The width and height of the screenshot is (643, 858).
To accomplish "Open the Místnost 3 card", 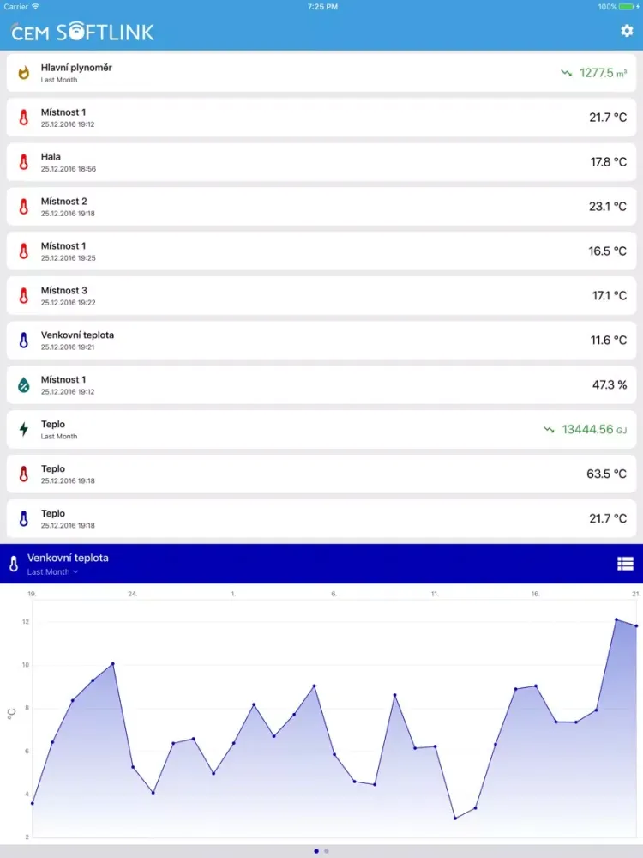I will [321, 295].
